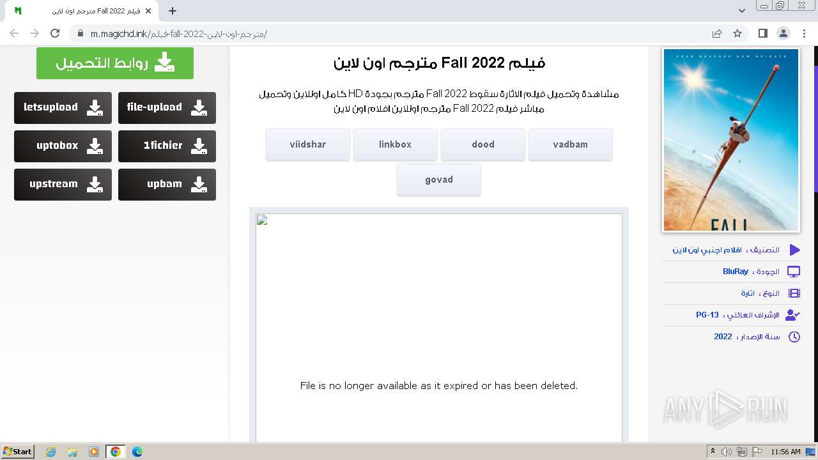Open the Windows Start menu

click(x=17, y=452)
